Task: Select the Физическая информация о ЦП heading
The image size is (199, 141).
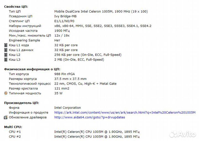Action: click(32, 69)
